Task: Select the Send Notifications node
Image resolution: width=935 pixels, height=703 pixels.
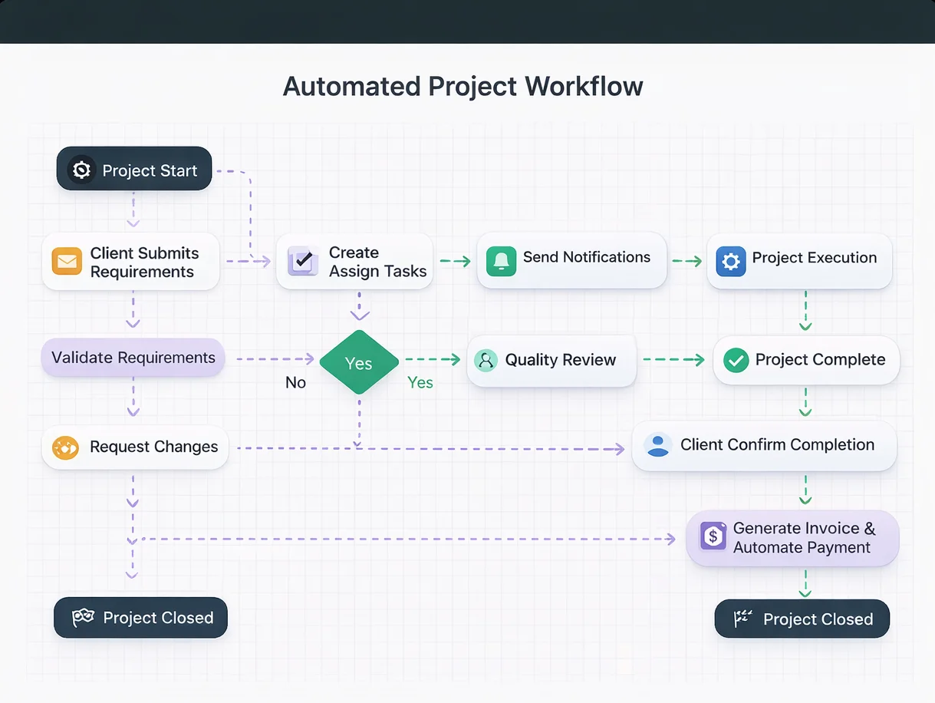Action: pos(571,261)
